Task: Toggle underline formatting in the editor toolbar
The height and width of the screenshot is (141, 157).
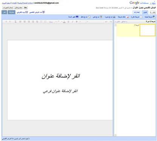Action: [x=68, y=22]
